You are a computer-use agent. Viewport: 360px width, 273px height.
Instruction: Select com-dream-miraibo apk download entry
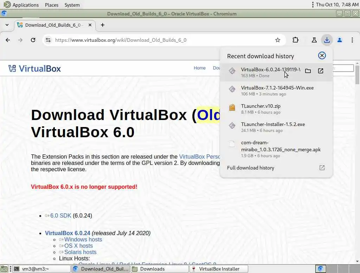pos(276,149)
